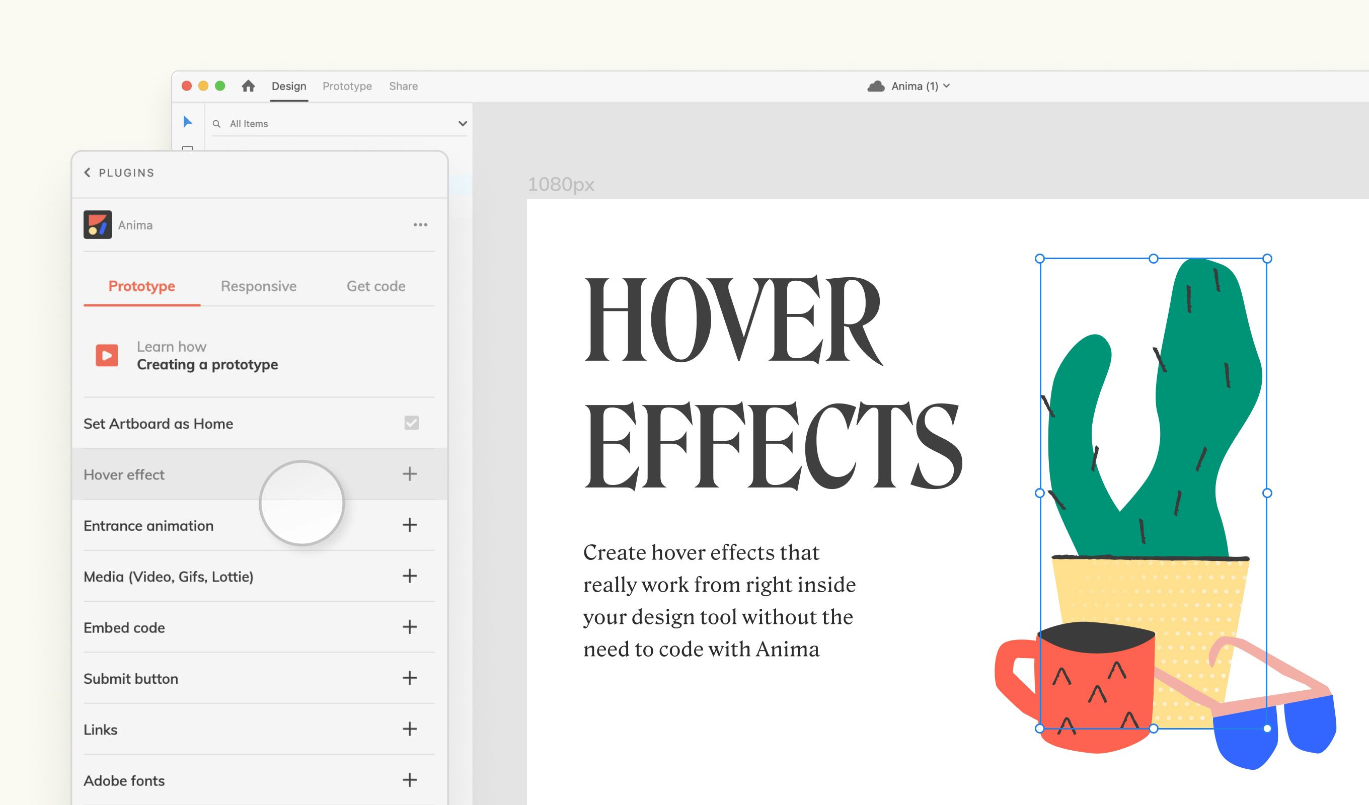Click the back chevron next to PLUGINS
This screenshot has width=1369, height=805.
click(x=88, y=173)
